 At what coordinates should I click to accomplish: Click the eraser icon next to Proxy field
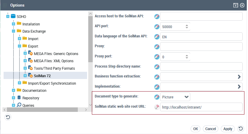point(157,47)
